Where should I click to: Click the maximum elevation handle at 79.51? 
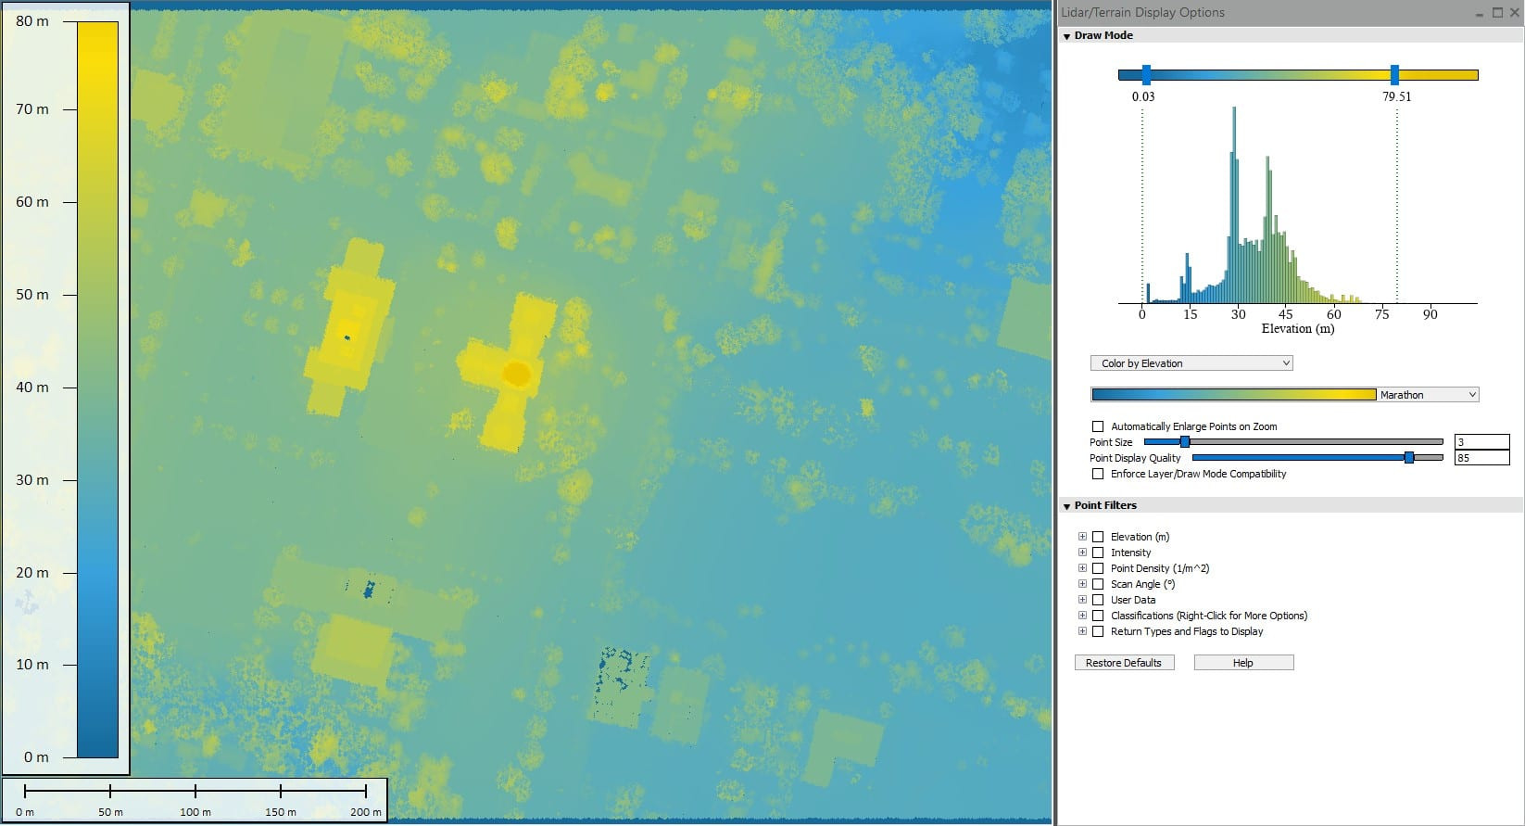click(1394, 75)
